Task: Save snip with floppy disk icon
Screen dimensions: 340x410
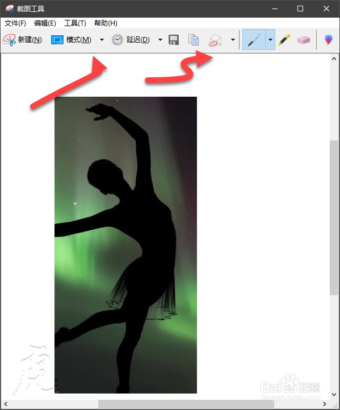Action: 174,40
